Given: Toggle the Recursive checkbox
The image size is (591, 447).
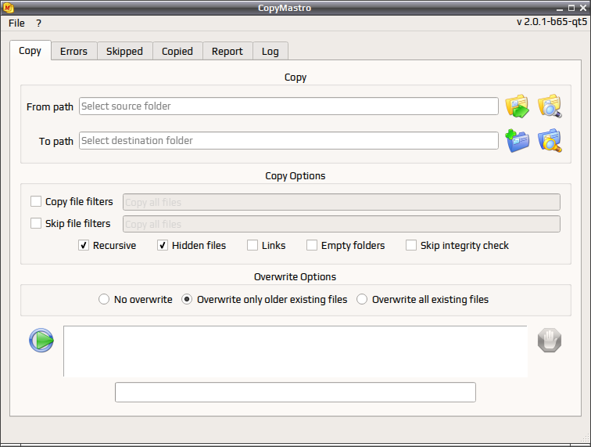Looking at the screenshot, I should [84, 245].
